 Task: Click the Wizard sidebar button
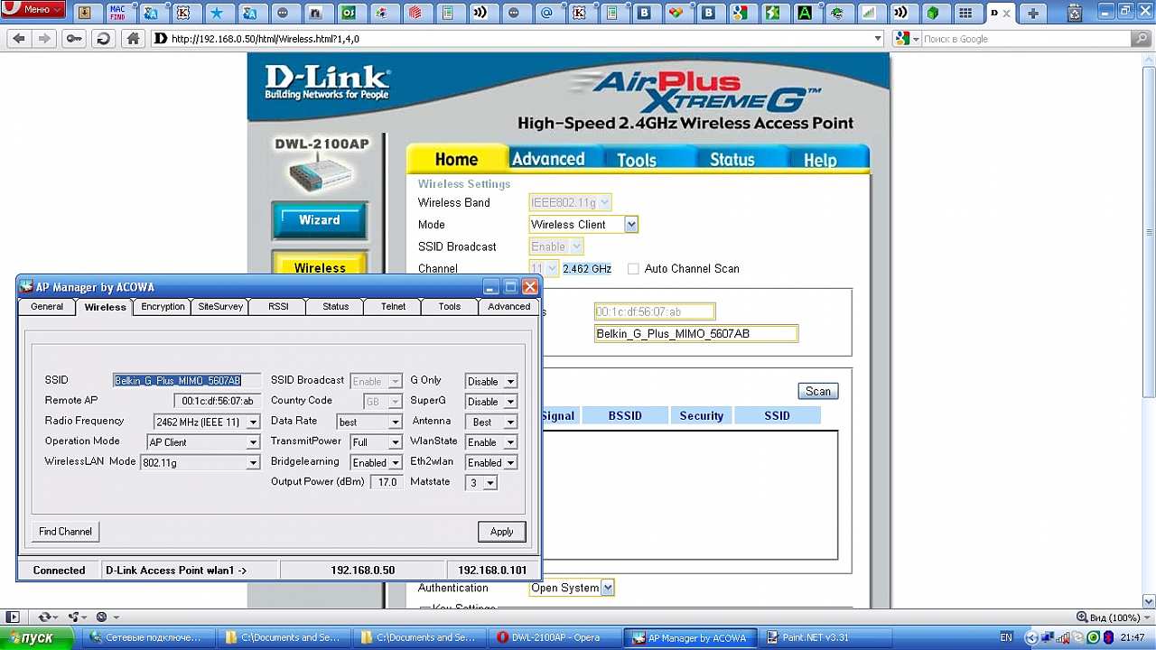(319, 220)
